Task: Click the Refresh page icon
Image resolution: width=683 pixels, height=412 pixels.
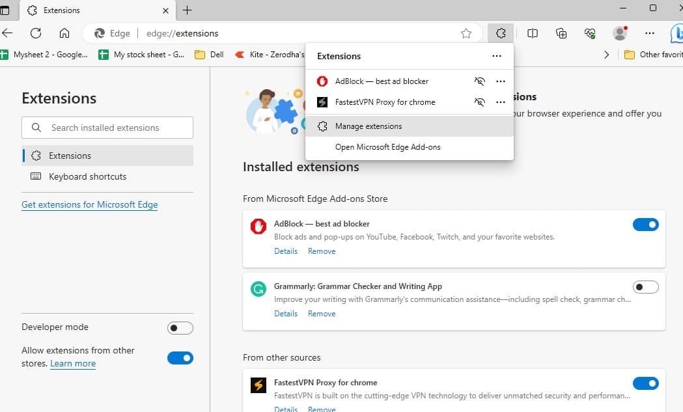Action: (x=36, y=33)
